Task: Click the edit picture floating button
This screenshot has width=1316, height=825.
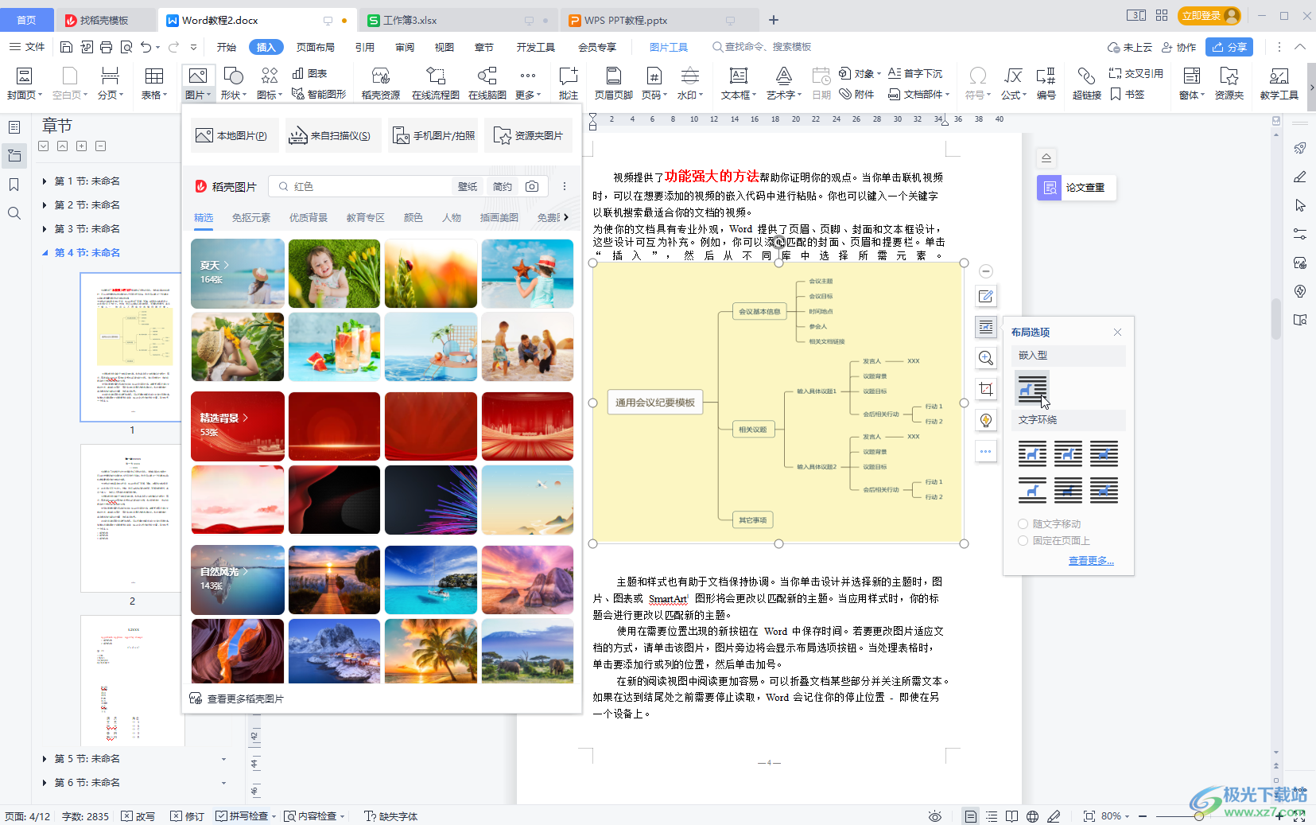Action: coord(986,296)
